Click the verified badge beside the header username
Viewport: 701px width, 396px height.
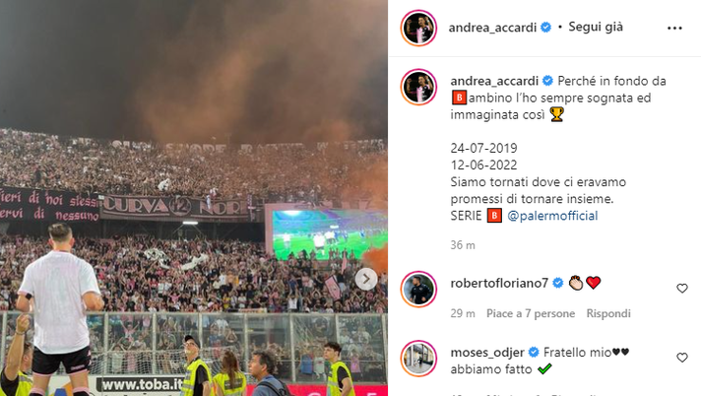point(545,28)
